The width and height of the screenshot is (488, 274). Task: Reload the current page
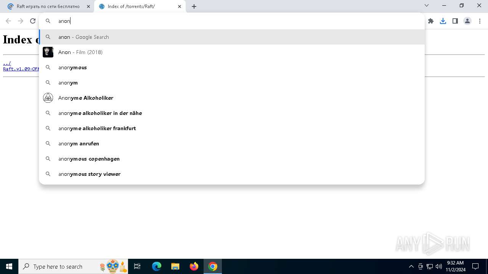(x=33, y=21)
